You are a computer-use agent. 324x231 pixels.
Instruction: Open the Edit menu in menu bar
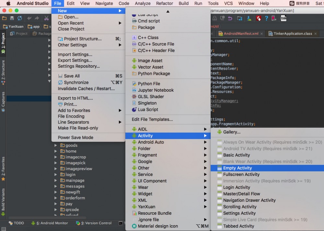coord(70,3)
